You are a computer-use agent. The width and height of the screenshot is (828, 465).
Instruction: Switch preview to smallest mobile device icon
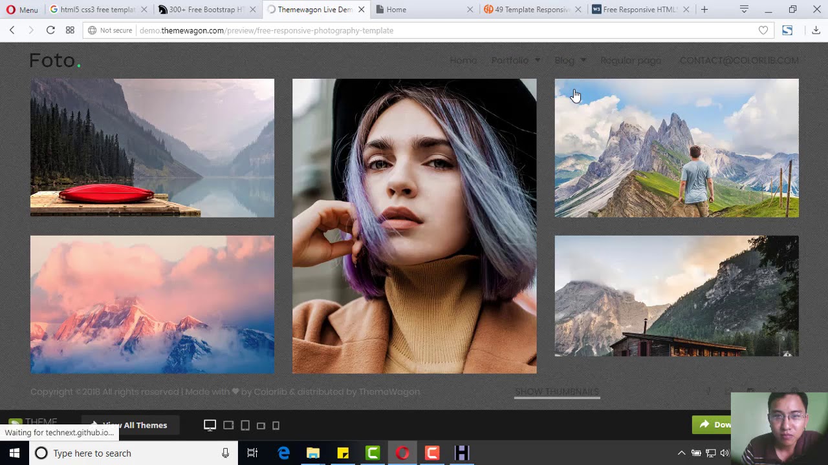tap(276, 425)
